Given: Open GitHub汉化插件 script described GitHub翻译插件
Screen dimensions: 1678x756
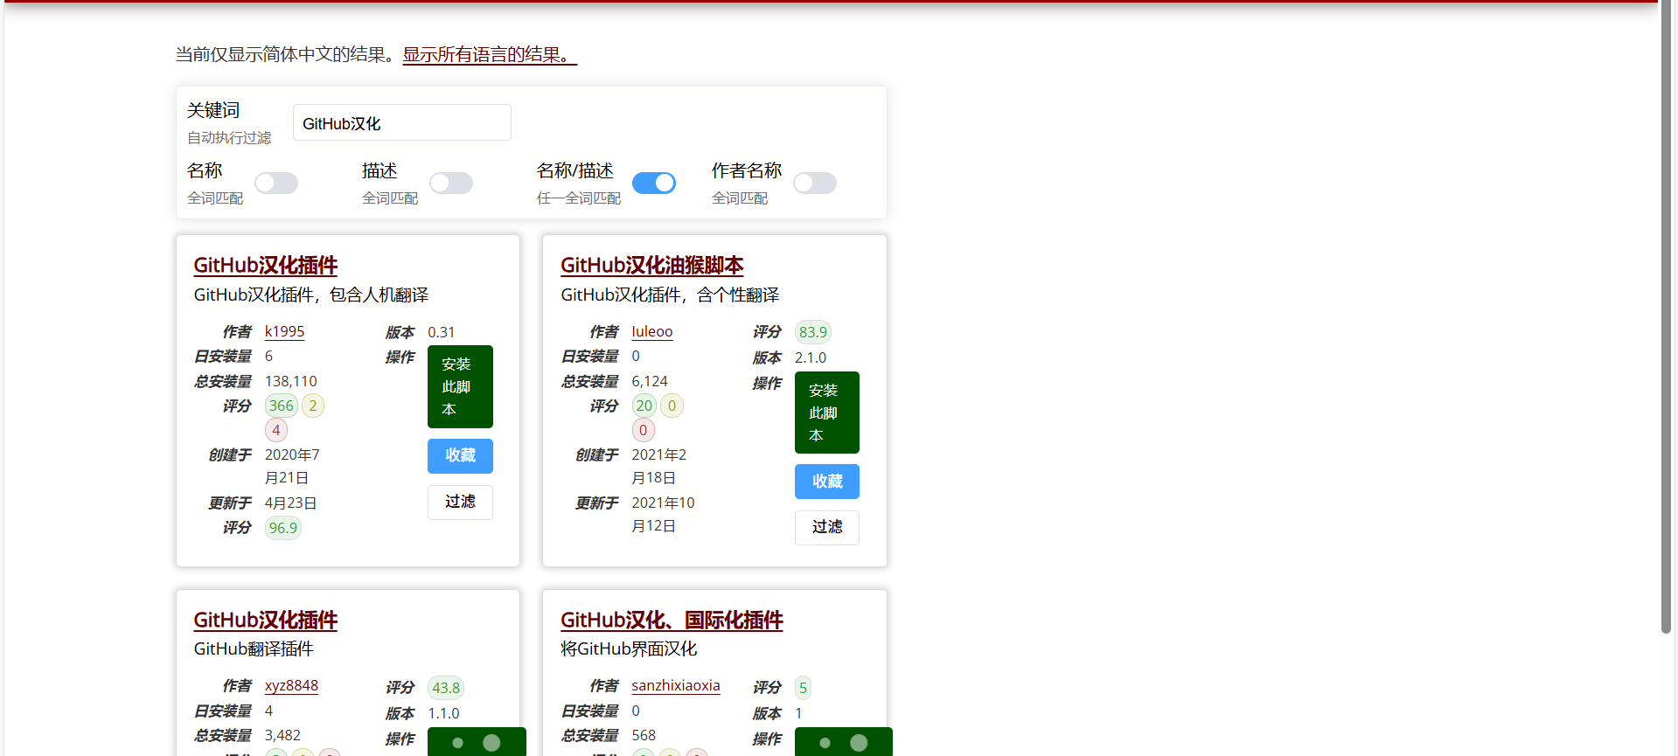Looking at the screenshot, I should pos(266,620).
